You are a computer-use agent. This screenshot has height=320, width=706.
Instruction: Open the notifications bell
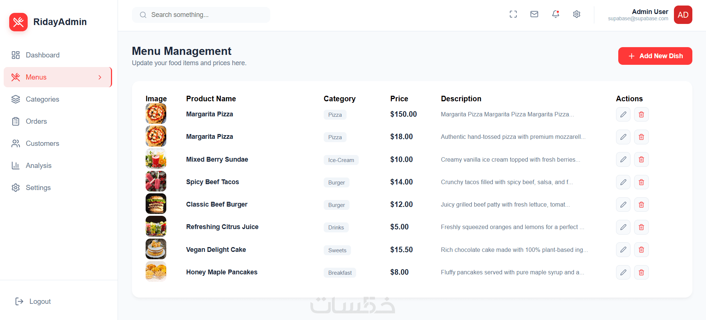556,14
